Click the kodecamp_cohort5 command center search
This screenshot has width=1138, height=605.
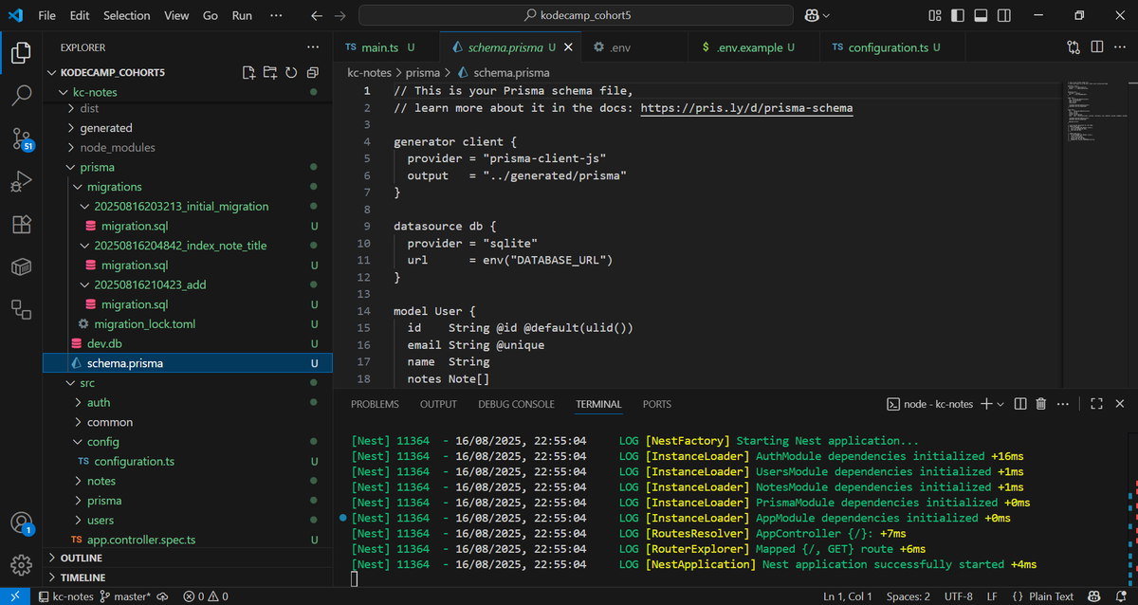(577, 15)
